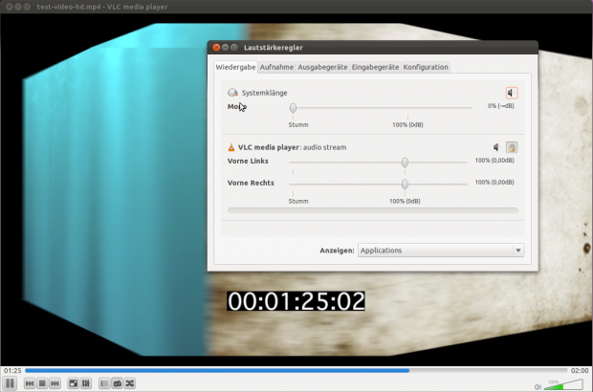Show the VLC playlist
The image size is (593, 392).
(104, 383)
